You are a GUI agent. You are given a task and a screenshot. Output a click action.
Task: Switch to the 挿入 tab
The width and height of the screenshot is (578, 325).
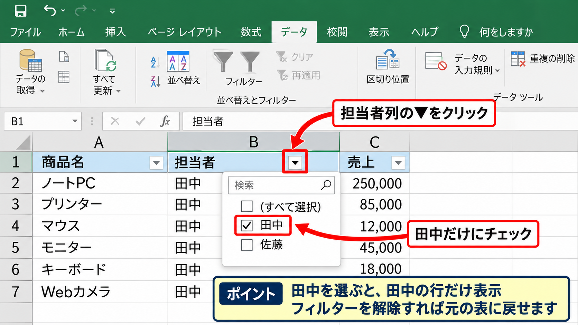pyautogui.click(x=115, y=32)
